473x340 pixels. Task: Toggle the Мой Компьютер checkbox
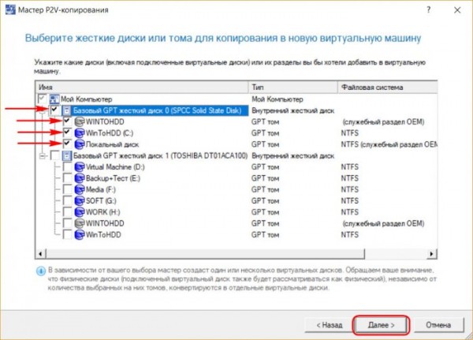pyautogui.click(x=42, y=99)
